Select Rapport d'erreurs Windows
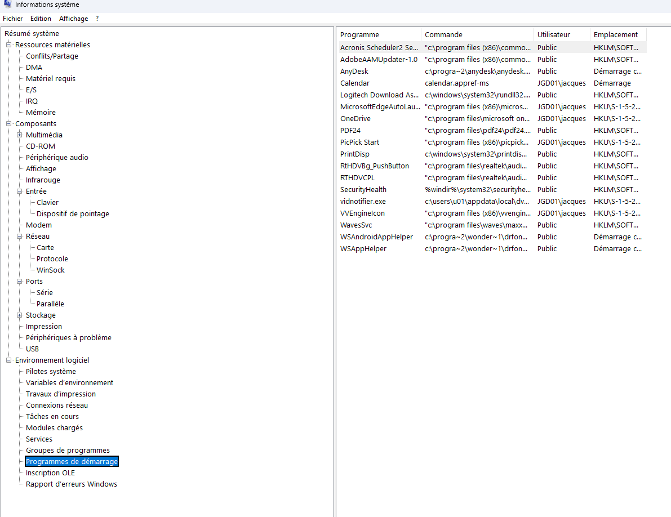The width and height of the screenshot is (671, 517). coord(71,484)
